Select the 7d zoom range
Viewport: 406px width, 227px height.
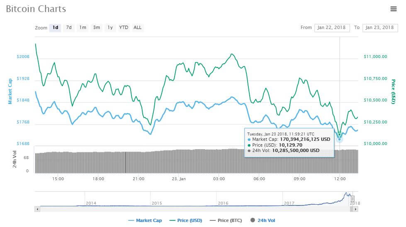coord(69,27)
